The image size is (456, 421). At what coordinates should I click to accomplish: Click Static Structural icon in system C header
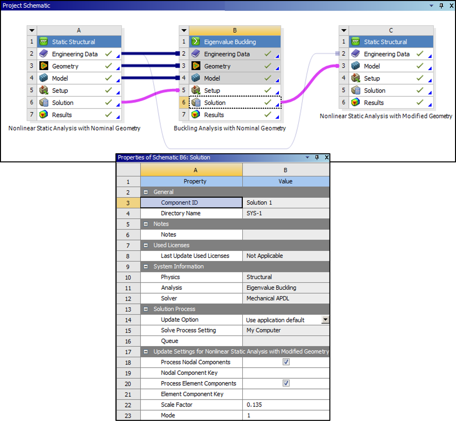click(x=355, y=42)
